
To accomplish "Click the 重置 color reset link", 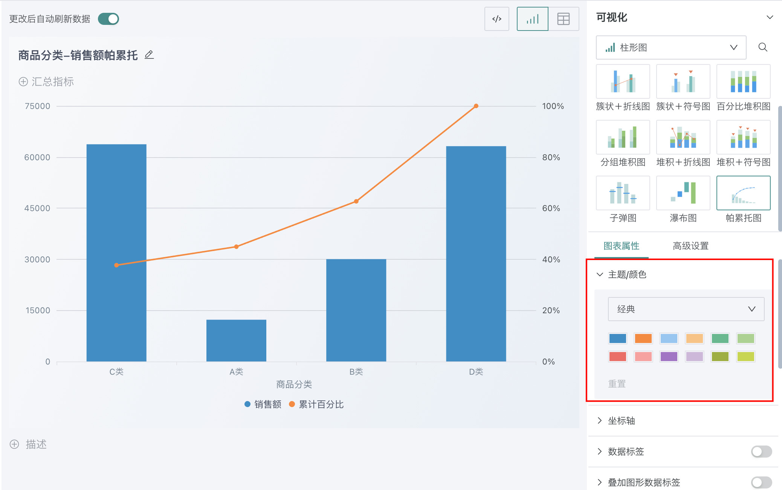I will [617, 384].
